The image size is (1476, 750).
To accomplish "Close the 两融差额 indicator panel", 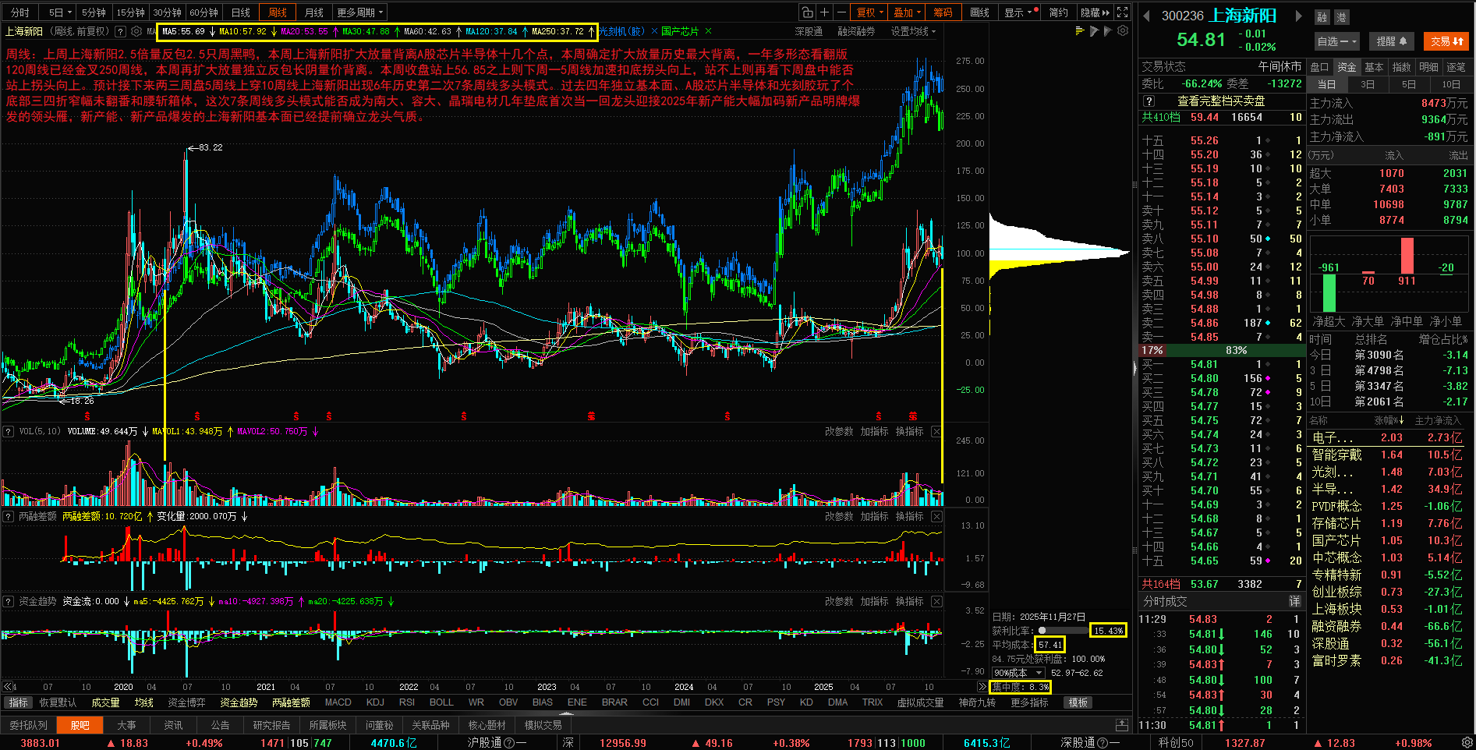I will 936,517.
